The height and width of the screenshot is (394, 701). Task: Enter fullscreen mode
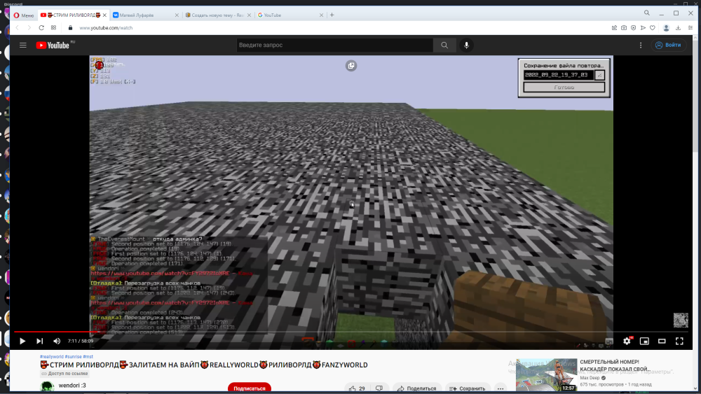pyautogui.click(x=679, y=341)
